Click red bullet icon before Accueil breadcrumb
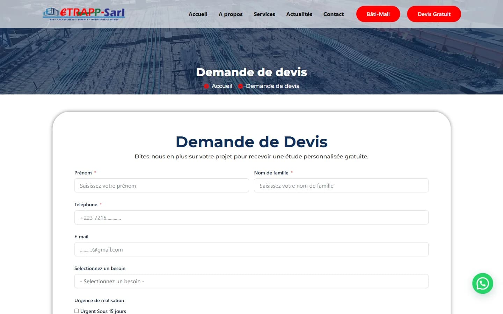 coord(206,86)
